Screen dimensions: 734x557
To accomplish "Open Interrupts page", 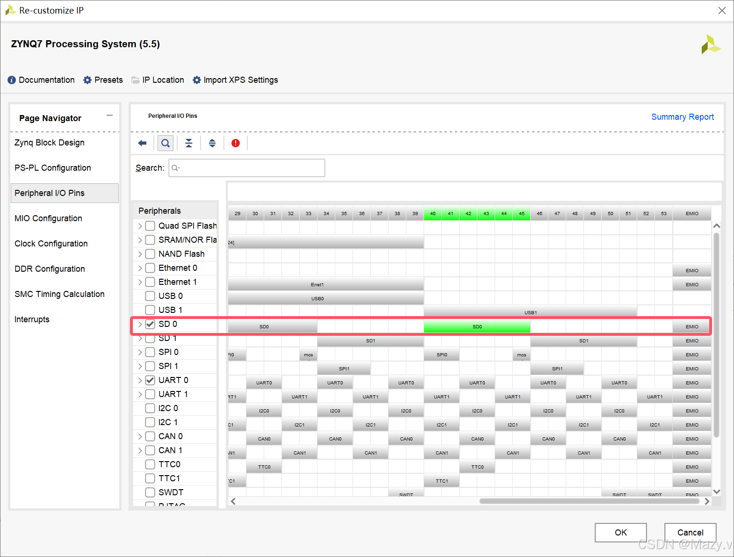I will [x=32, y=319].
